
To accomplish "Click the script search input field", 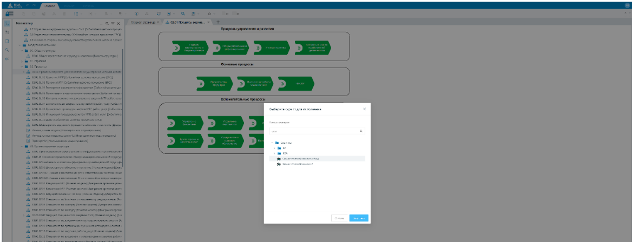I will tap(314, 131).
